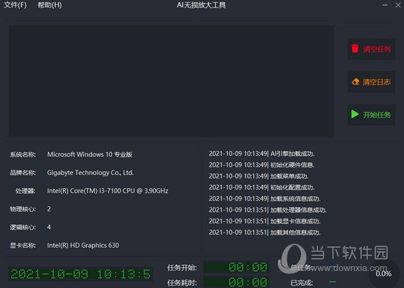Image resolution: width=404 pixels, height=288 pixels.
Task: Open the 文件(F) menu
Action: tap(15, 5)
